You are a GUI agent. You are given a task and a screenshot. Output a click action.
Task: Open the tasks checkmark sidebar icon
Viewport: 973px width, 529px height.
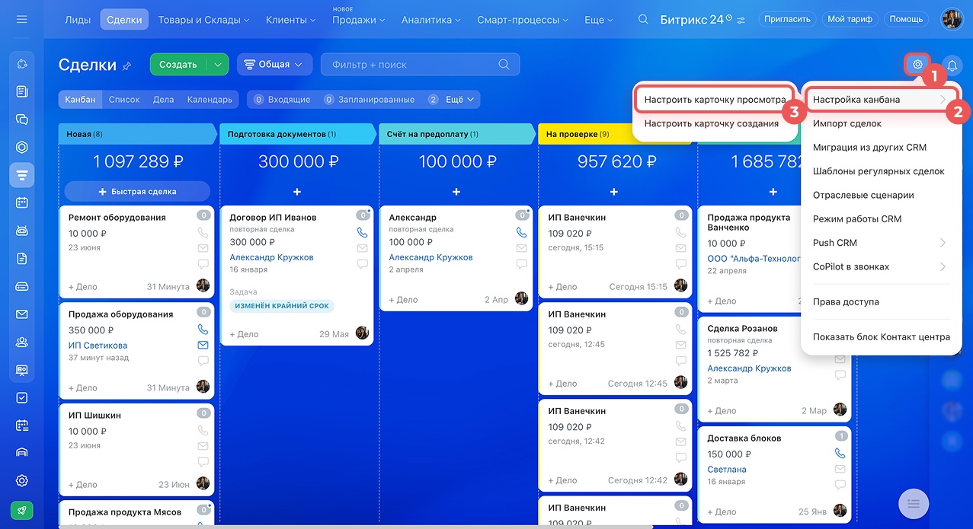22,397
